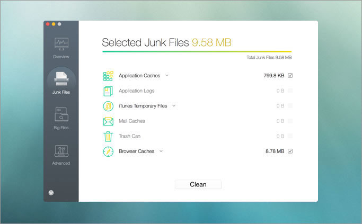Toggle the Mail Caches checkbox
Viewport: 362px width, 224px height.
290,121
